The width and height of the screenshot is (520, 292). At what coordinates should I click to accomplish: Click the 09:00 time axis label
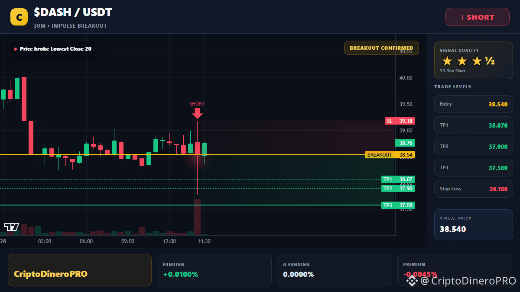pyautogui.click(x=128, y=241)
